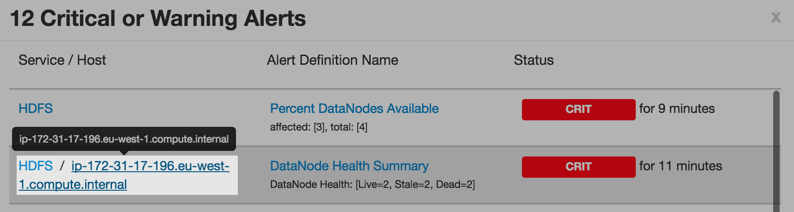Click the Status column header
Viewport: 794px width, 212px height.
tap(533, 60)
